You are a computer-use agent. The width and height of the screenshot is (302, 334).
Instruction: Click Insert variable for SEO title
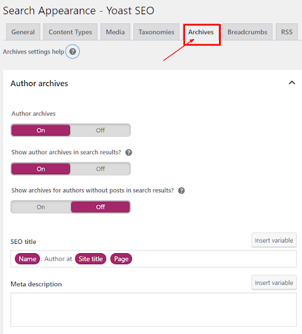click(x=274, y=240)
